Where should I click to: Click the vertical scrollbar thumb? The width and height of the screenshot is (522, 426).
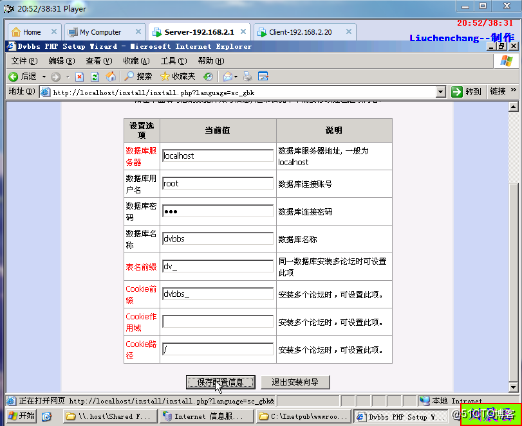tap(513, 281)
